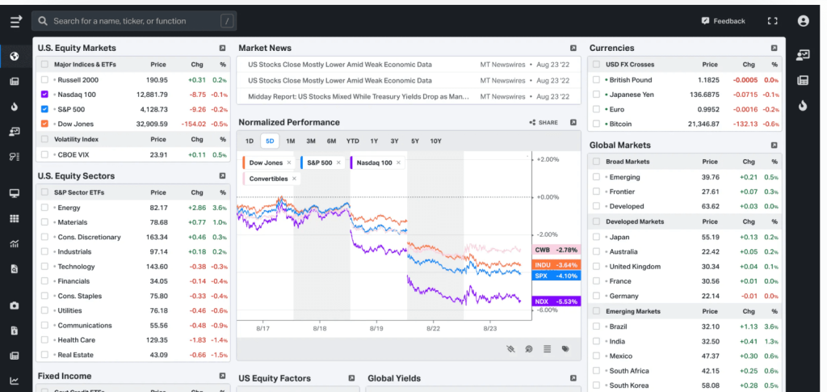
Task: Open Midday Report news headline
Action: pyautogui.click(x=359, y=96)
